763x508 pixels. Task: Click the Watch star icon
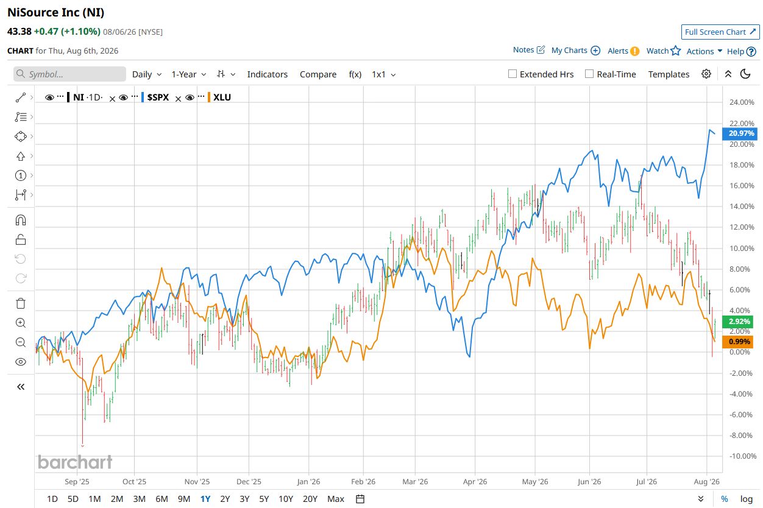click(675, 51)
